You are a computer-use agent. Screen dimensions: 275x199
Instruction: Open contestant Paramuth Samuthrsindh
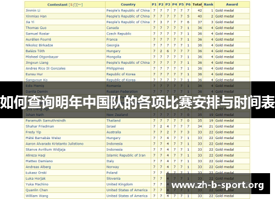46,120
